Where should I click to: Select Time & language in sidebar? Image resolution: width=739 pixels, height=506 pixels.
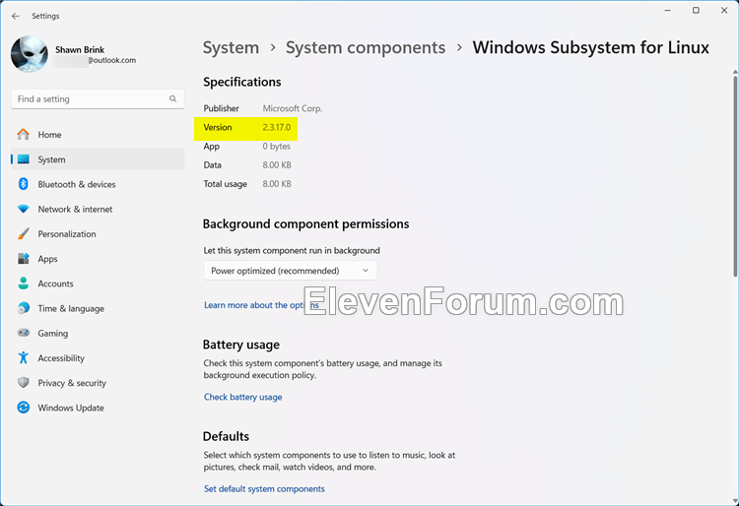pyautogui.click(x=98, y=308)
